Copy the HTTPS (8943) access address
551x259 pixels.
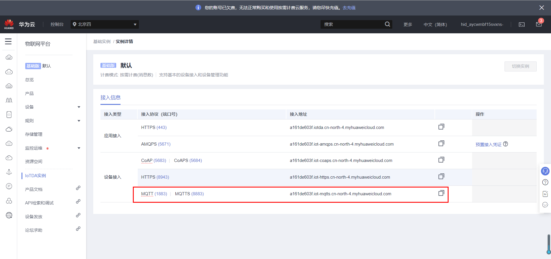441,176
